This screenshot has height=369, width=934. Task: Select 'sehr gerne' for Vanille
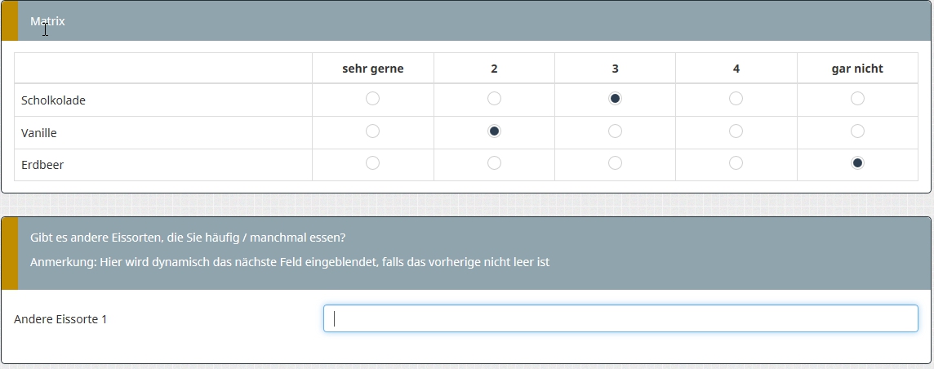(372, 131)
